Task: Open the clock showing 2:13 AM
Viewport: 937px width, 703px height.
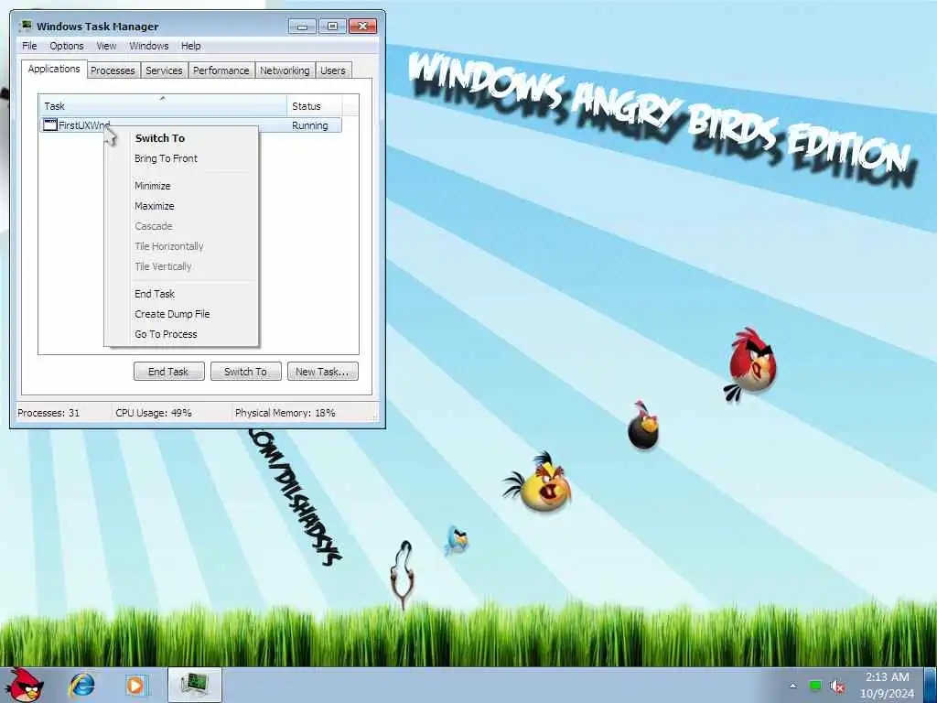Action: tap(887, 685)
